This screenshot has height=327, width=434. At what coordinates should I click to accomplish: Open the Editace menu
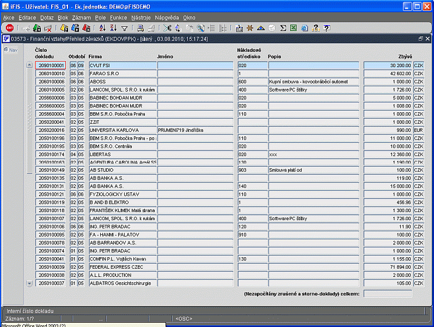pyautogui.click(x=27, y=18)
